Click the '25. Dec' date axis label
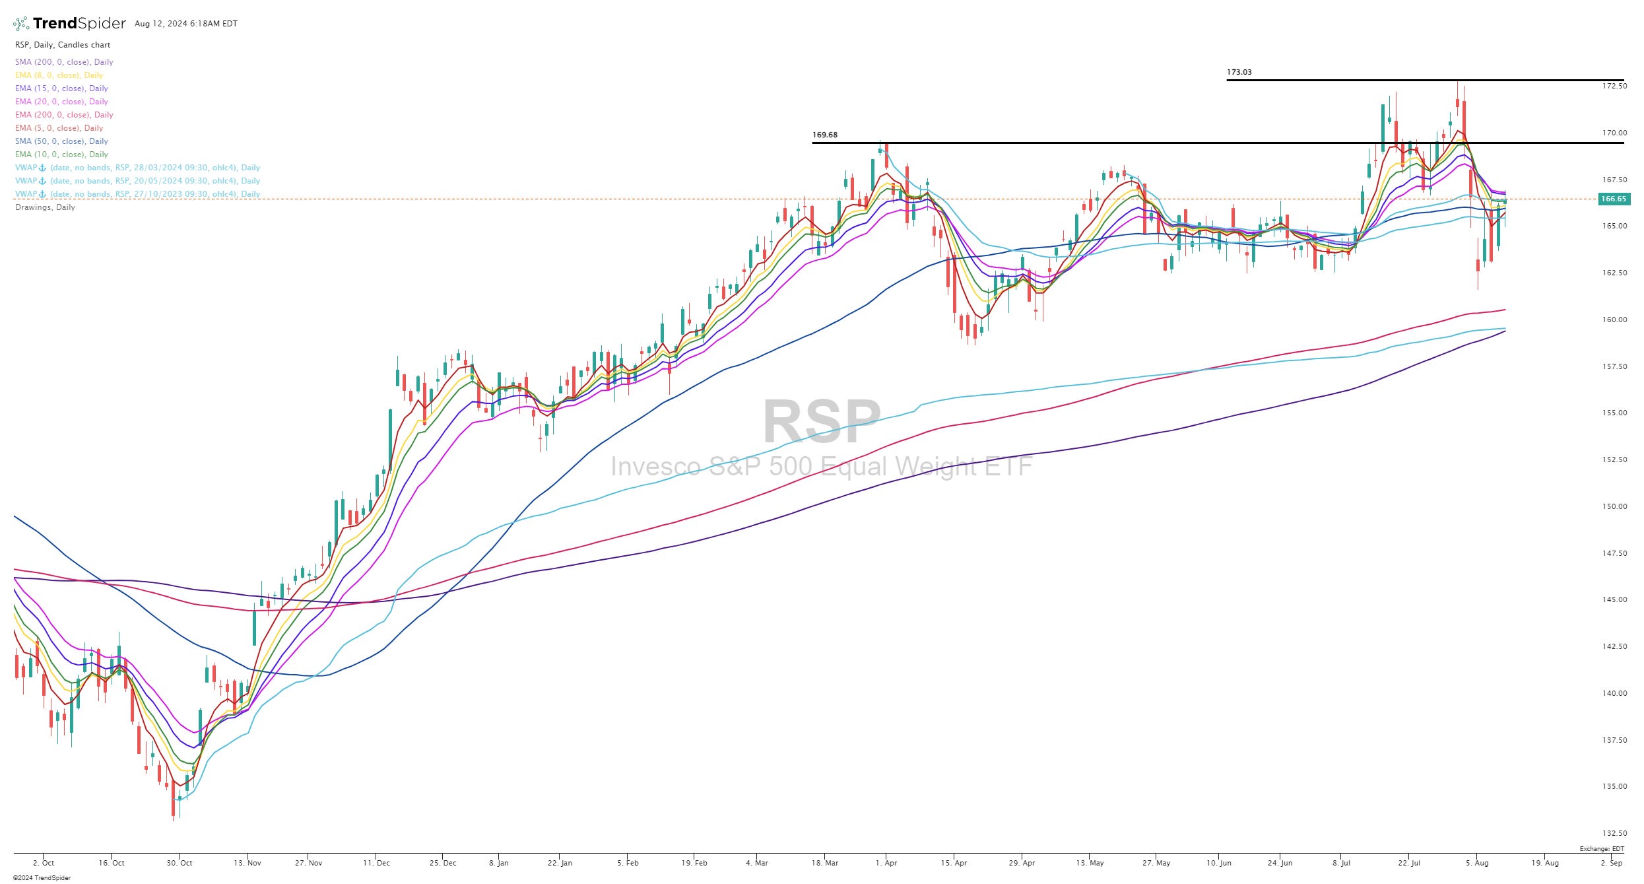The image size is (1644, 884). click(443, 863)
